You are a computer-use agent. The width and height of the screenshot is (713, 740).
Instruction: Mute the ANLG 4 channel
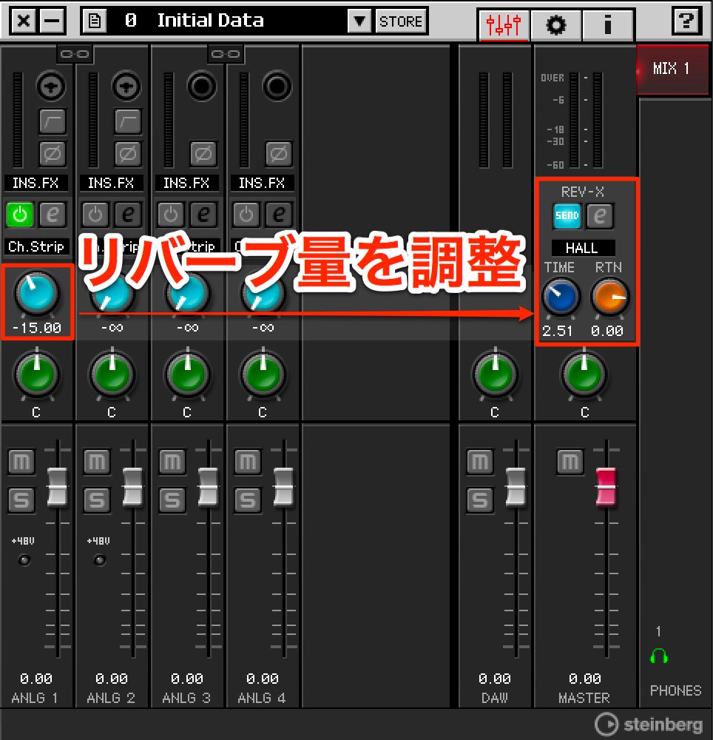click(248, 462)
